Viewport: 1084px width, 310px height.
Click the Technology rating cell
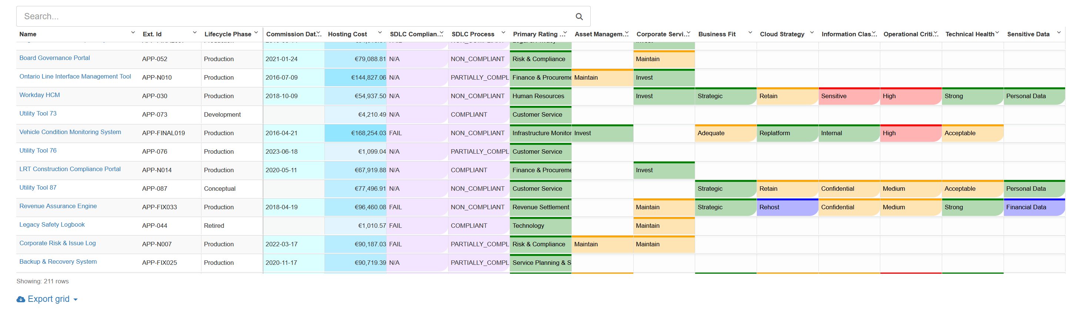coord(541,226)
